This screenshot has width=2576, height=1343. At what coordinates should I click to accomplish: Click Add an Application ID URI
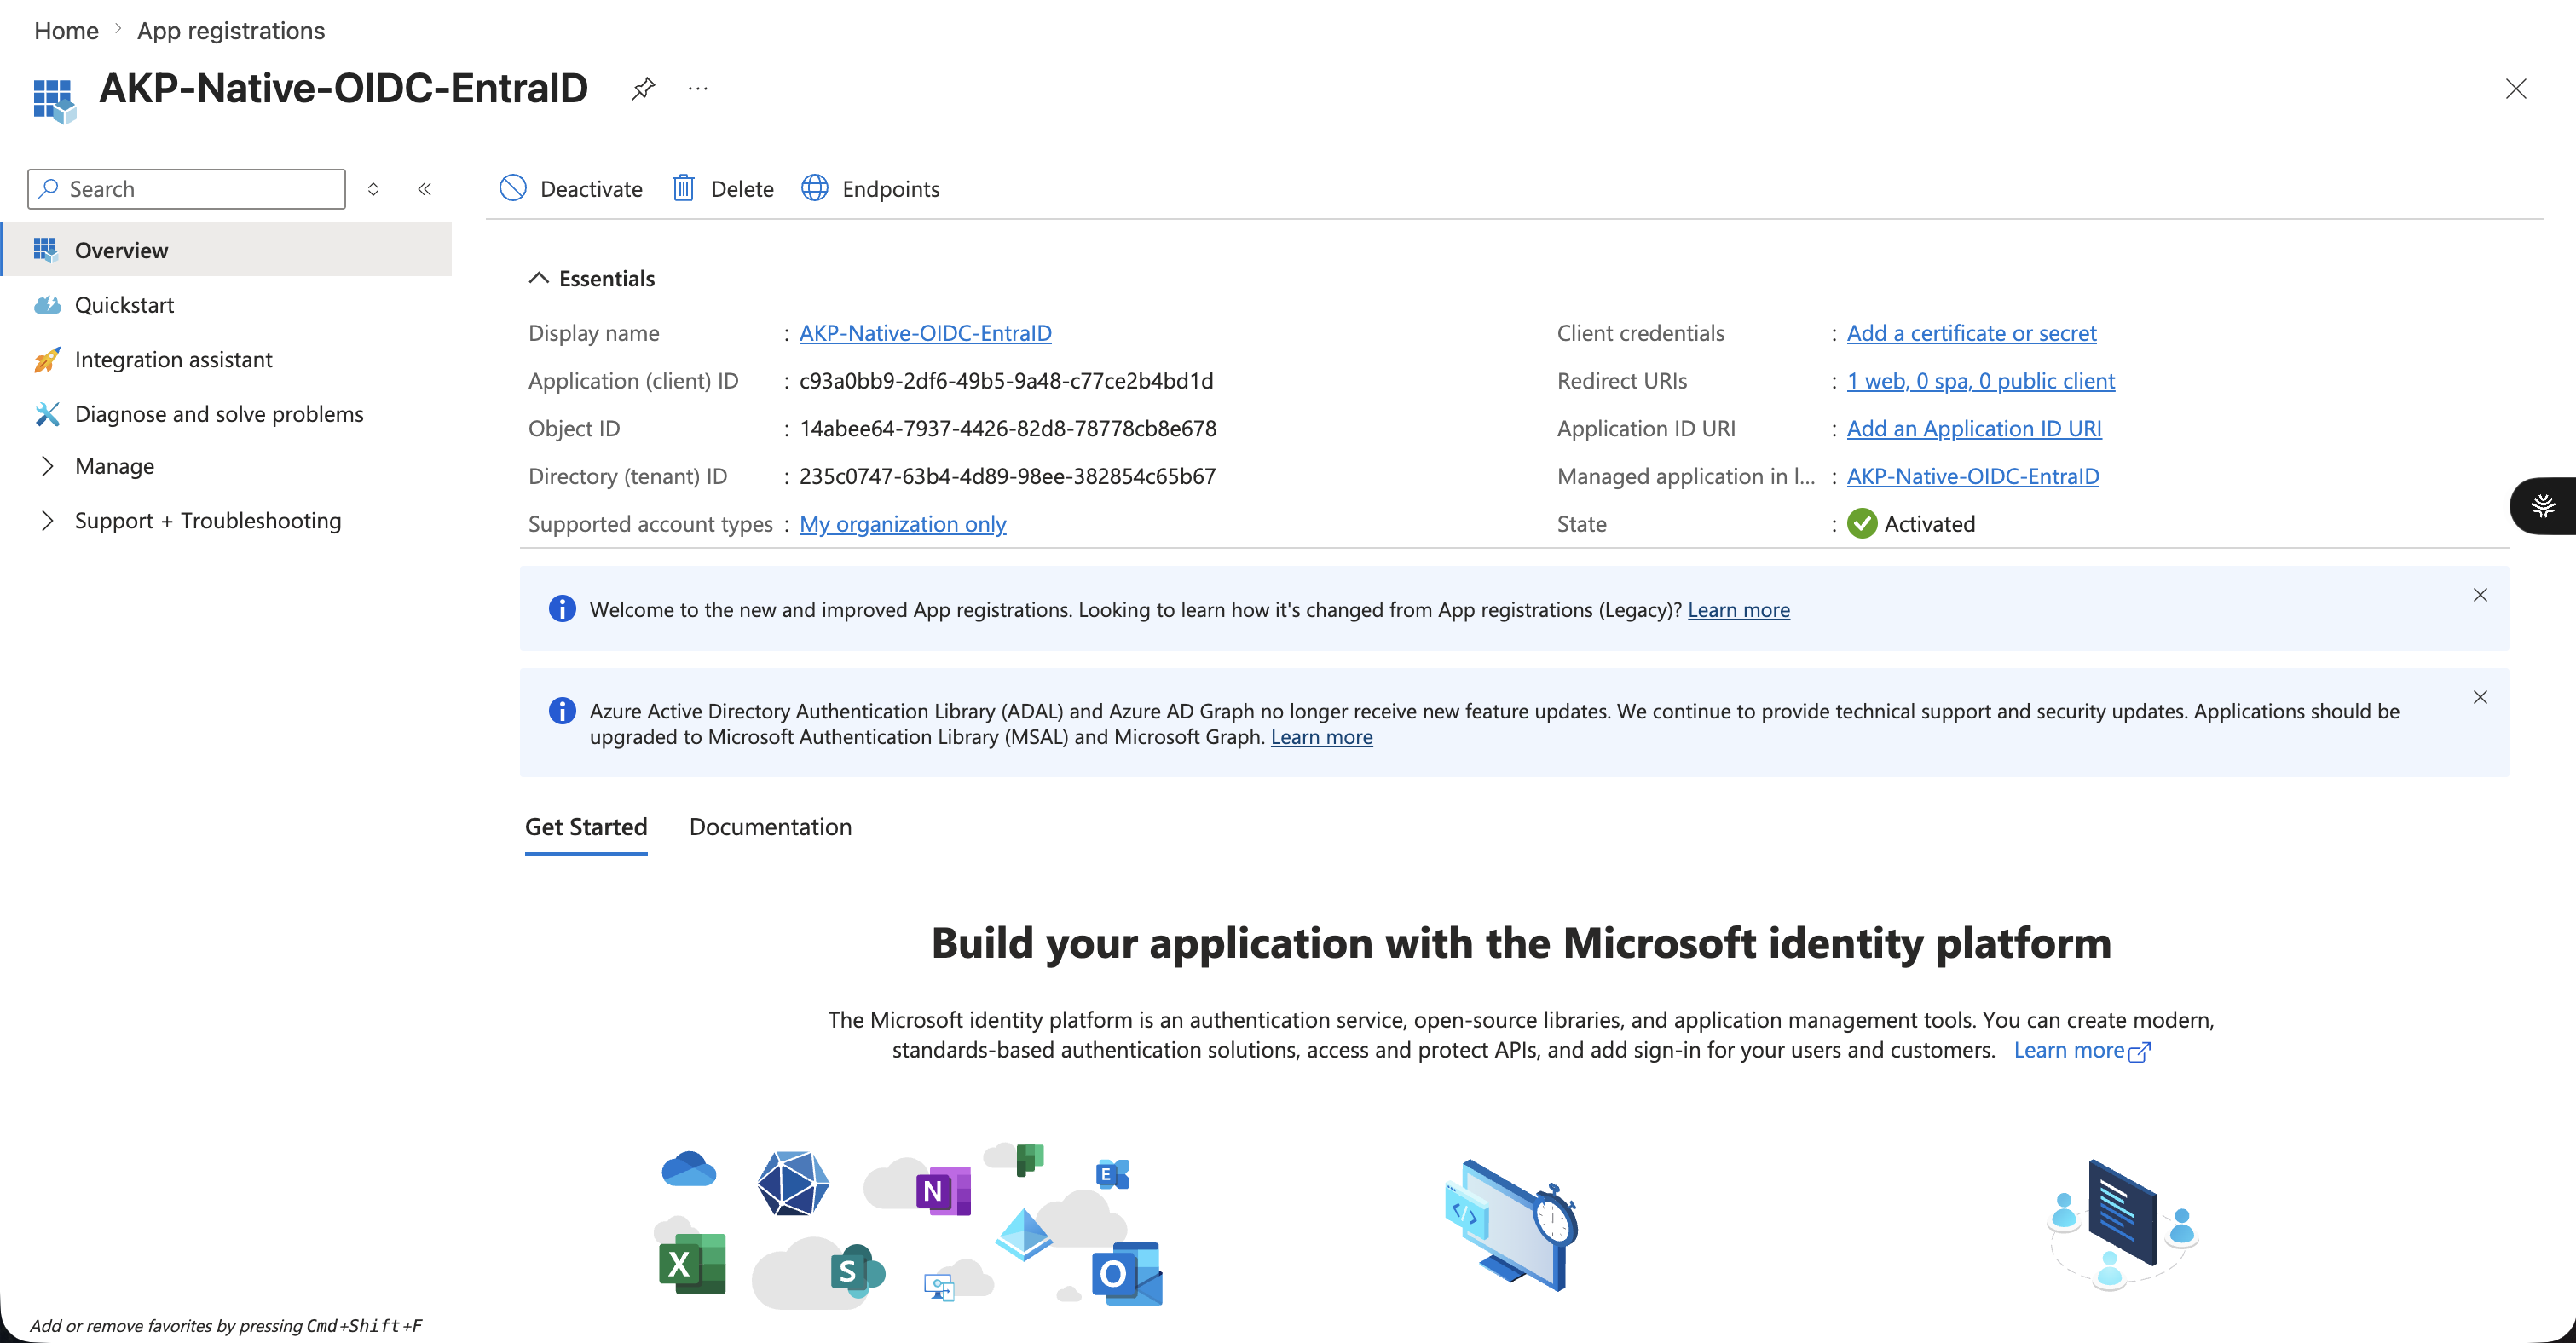point(1974,428)
